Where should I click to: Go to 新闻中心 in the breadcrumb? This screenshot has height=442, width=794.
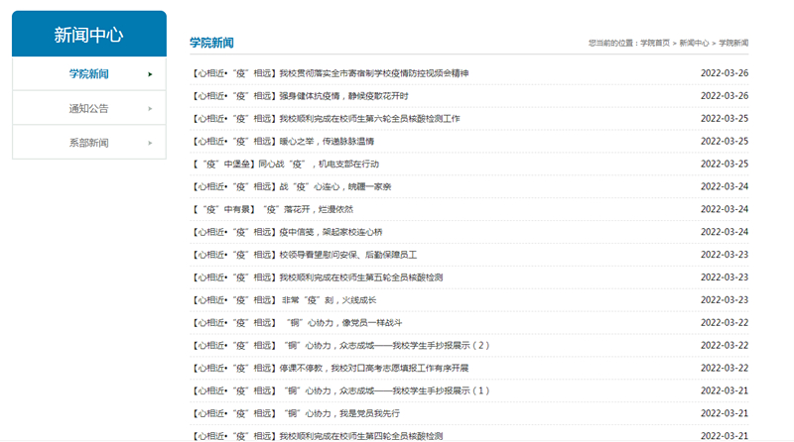tap(694, 43)
